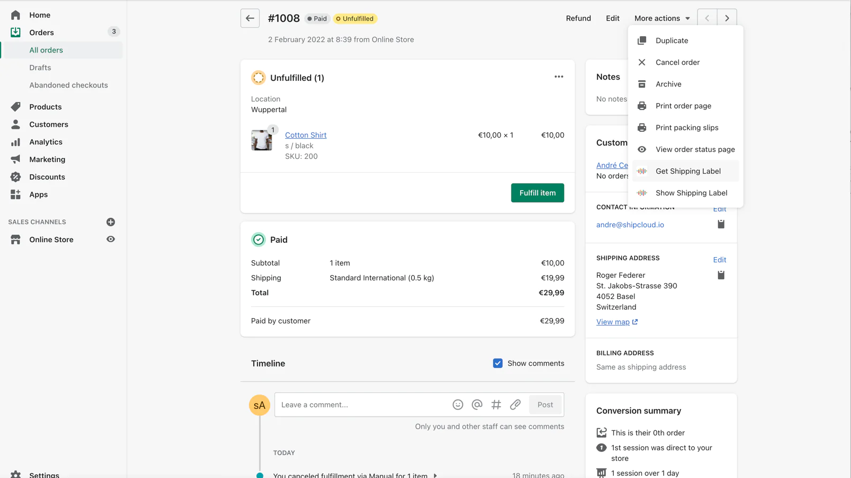This screenshot has height=478, width=851.
Task: Copy the shipping address with the clipboard icon
Action: click(721, 275)
